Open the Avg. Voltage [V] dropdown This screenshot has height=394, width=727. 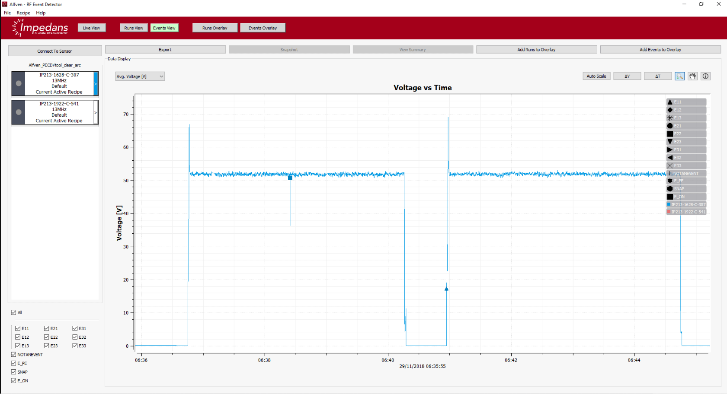coord(140,76)
